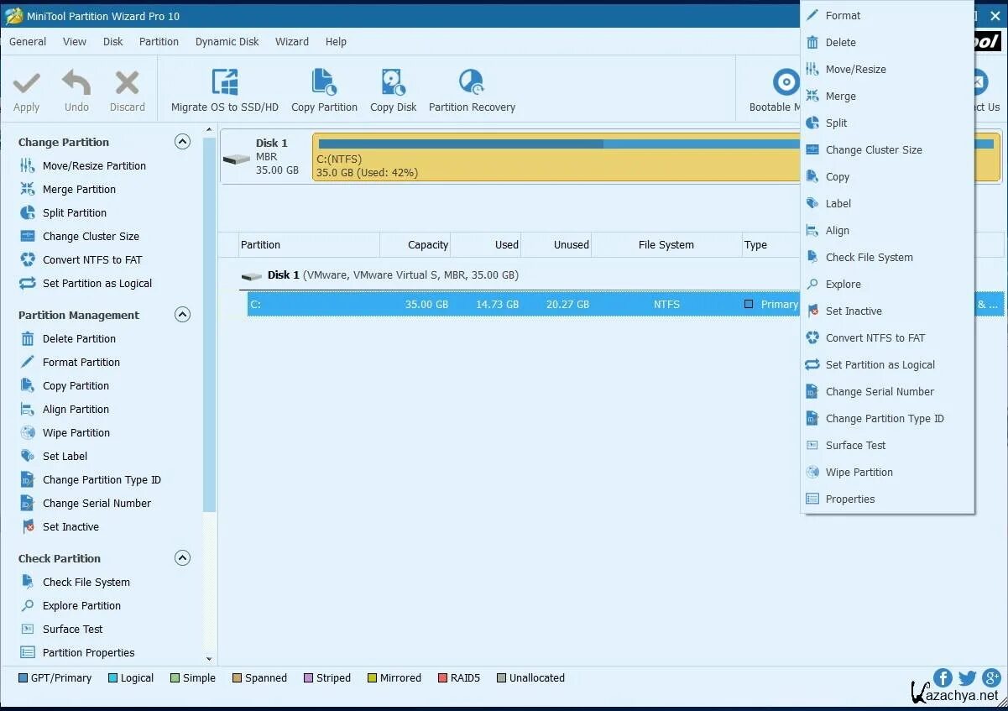Screen dimensions: 1008x711
Task: Choose Merge Partition in left panel
Action: click(x=79, y=190)
